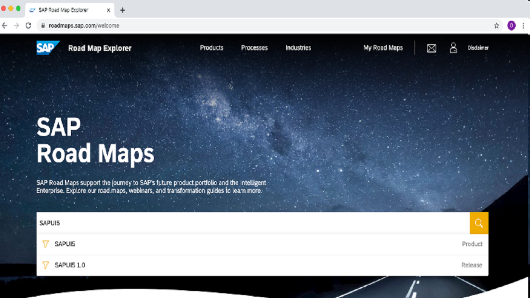Click the browser forward arrow
The width and height of the screenshot is (530, 298).
(x=16, y=25)
